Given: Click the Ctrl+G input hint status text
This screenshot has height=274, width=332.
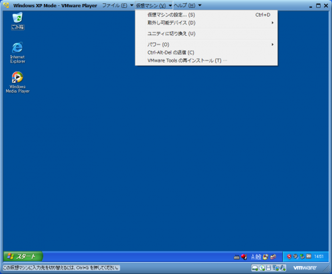Looking at the screenshot, I should 61,268.
